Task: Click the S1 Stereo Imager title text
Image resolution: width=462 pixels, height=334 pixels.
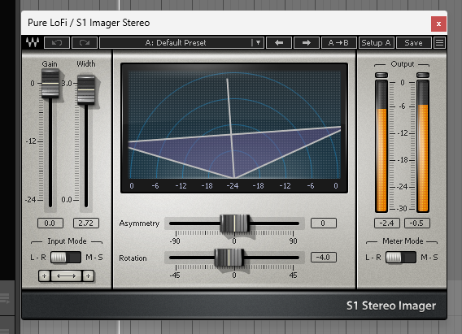Action: [x=391, y=306]
